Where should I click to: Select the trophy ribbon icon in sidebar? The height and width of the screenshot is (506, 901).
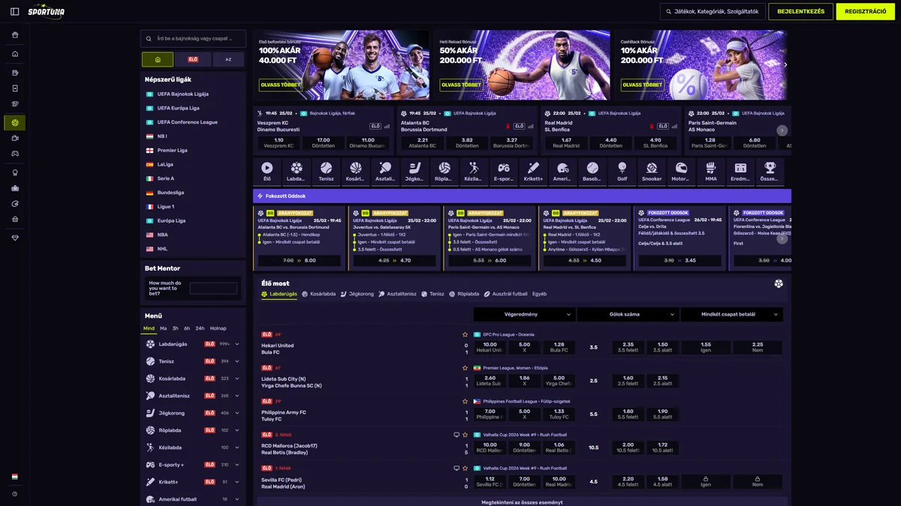14,172
